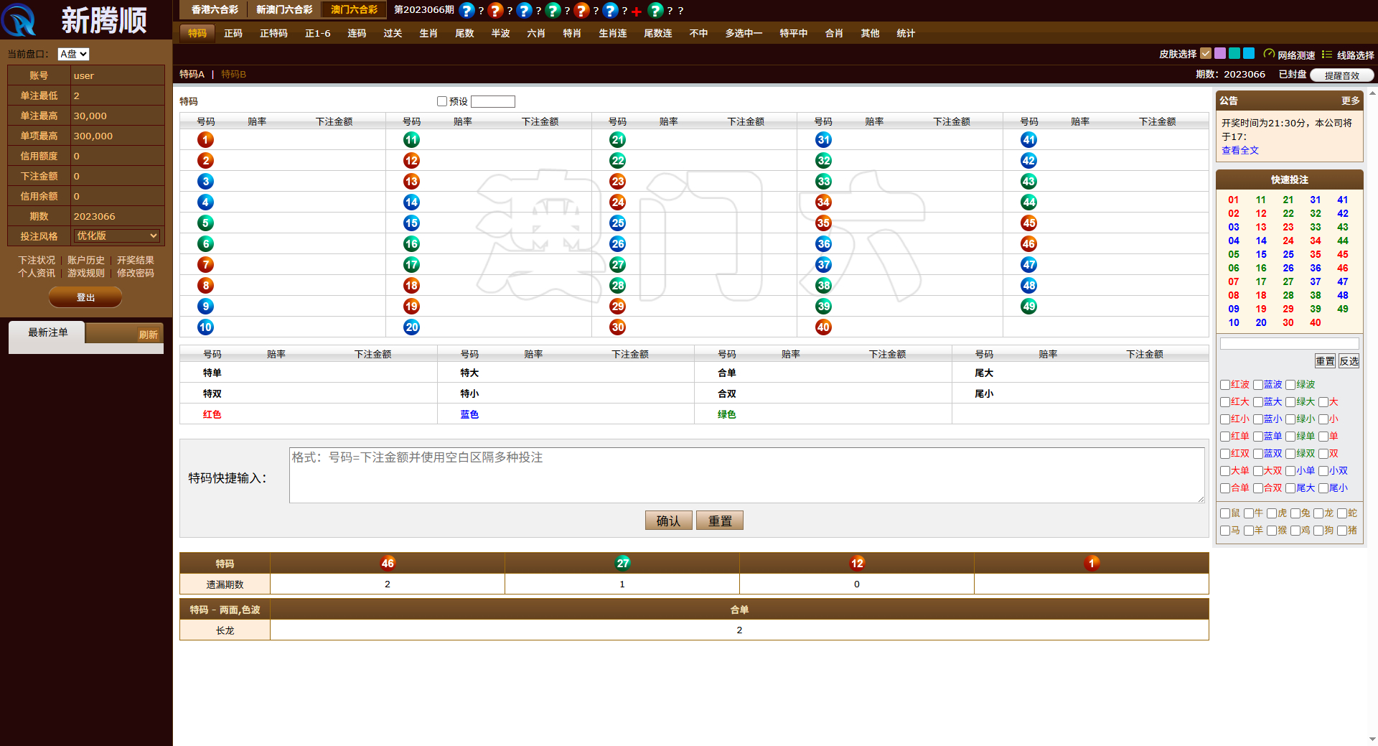Click the blue number 10 ball

[205, 327]
